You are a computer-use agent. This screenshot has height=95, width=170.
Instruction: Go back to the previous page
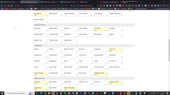pos(2,6)
